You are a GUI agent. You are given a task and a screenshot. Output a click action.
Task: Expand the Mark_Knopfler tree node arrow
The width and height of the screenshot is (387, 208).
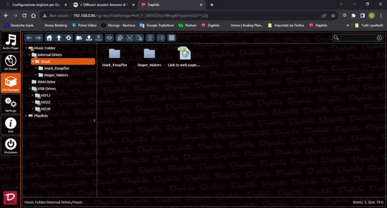(36, 68)
